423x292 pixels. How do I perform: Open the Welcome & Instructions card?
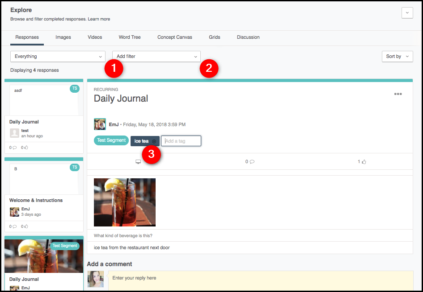pyautogui.click(x=44, y=195)
